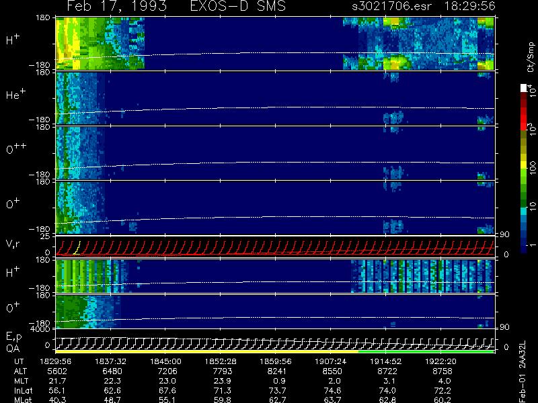
Task: Click ALT value '8550'
Action: coord(332,371)
